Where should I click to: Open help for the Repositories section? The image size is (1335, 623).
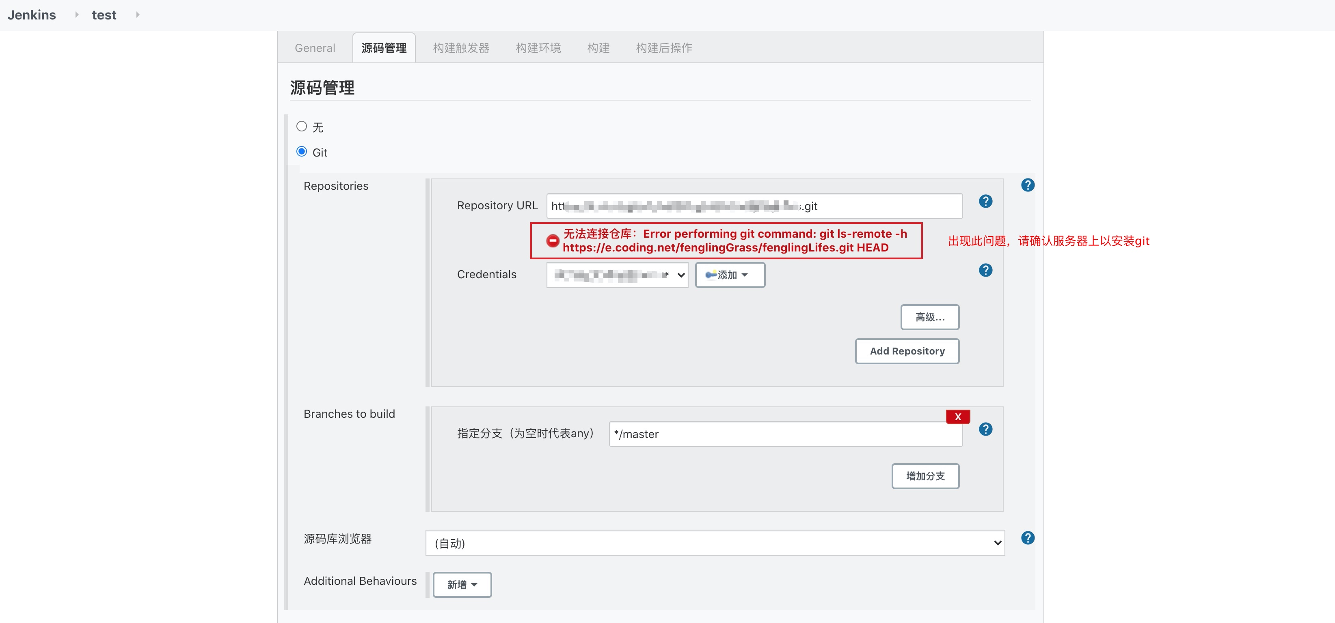(1027, 185)
